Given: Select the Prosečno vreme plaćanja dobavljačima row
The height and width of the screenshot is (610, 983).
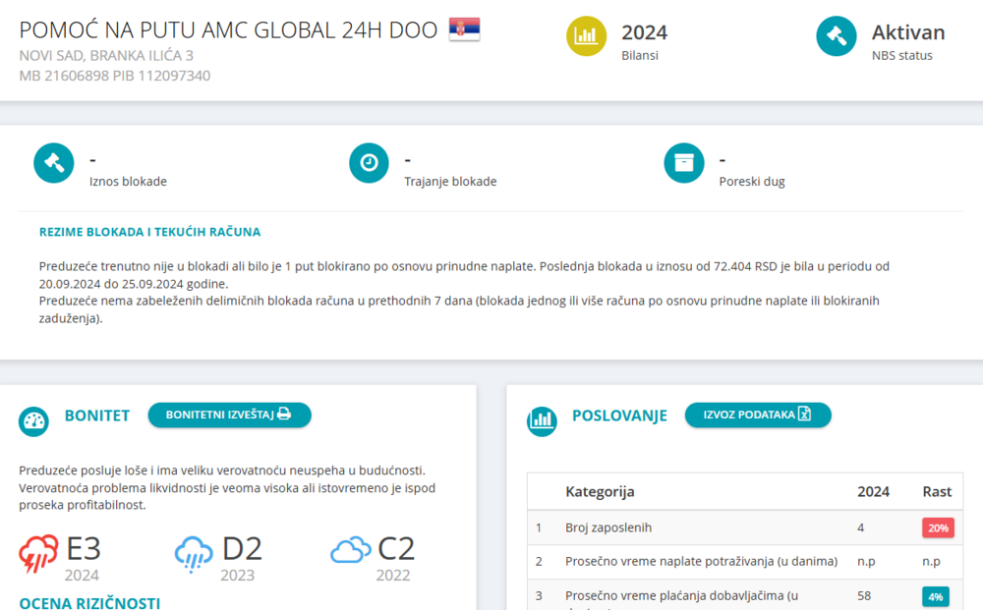Looking at the screenshot, I should (745, 595).
